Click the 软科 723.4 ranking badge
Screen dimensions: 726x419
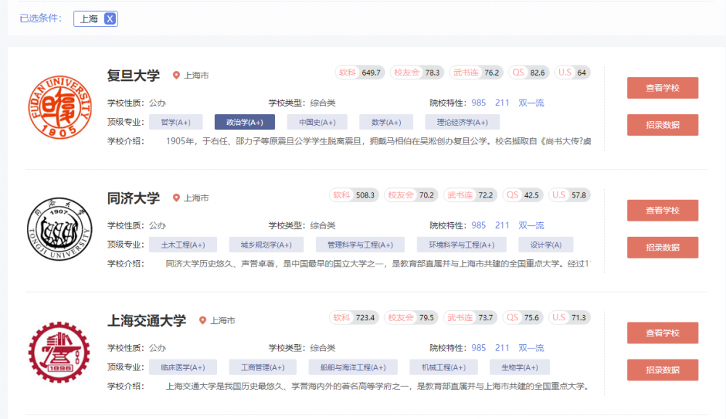click(x=354, y=317)
